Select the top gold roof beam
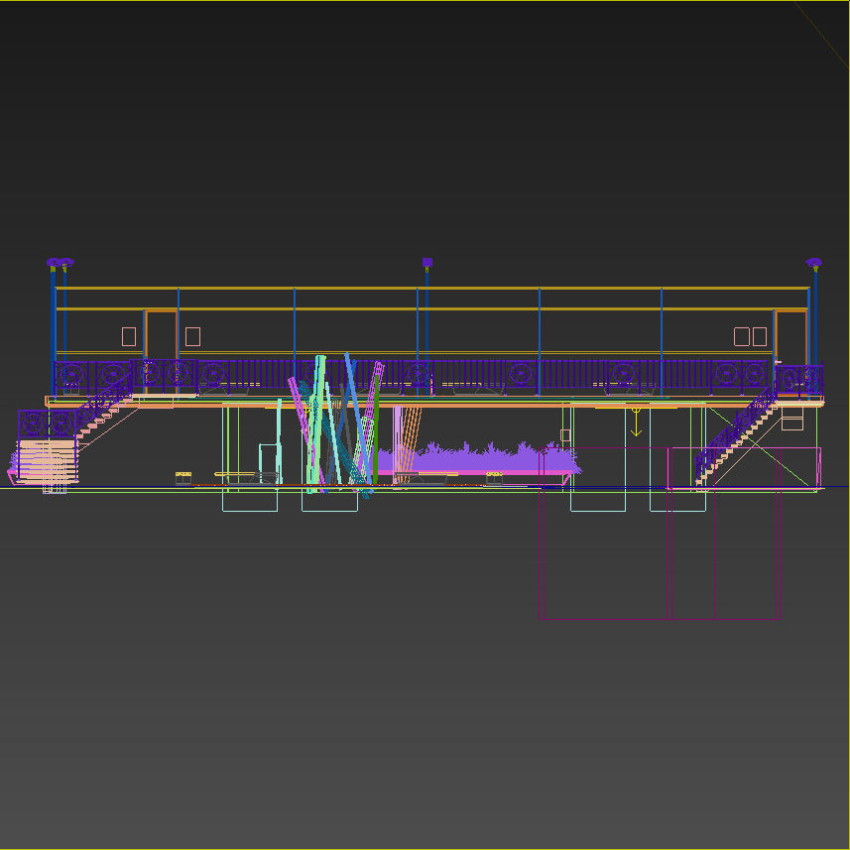The image size is (850, 850). (x=432, y=289)
